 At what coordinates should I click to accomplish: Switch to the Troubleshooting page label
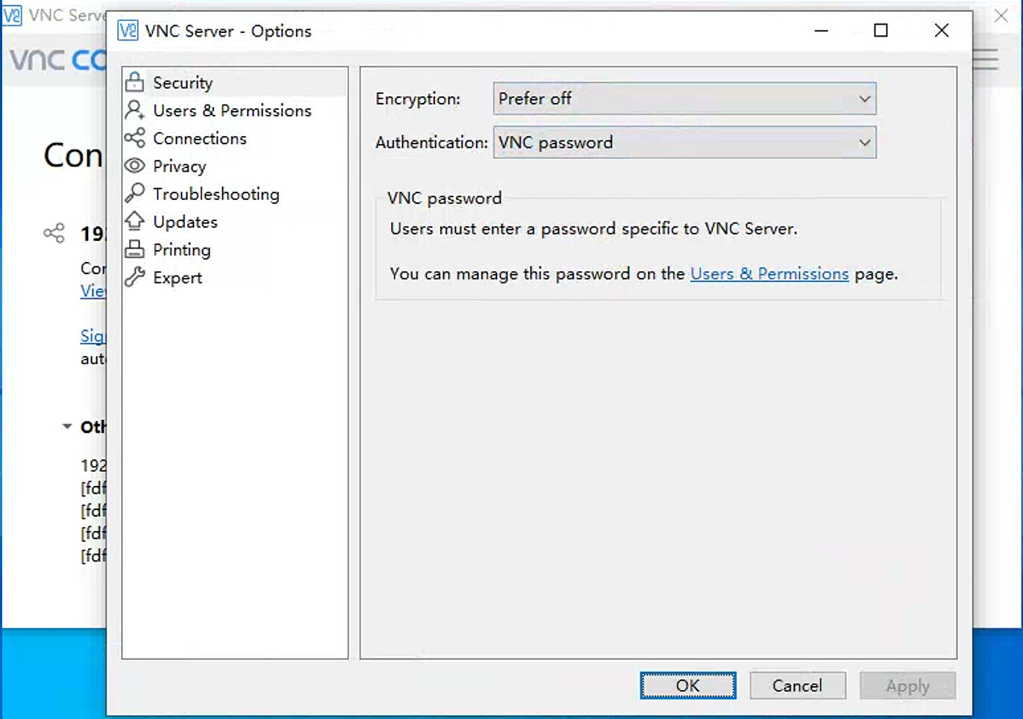tap(216, 194)
